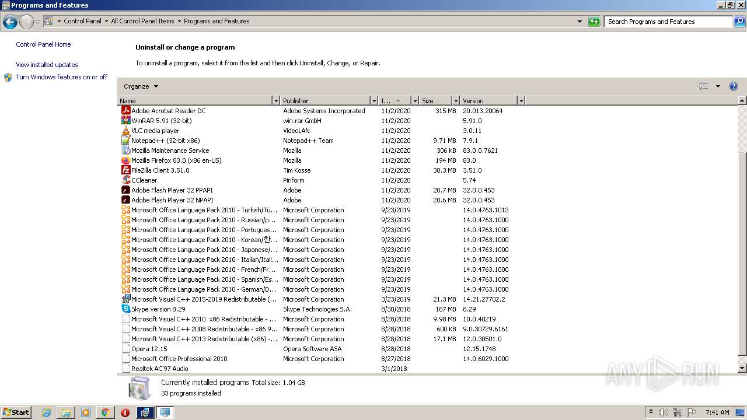
Task: Select the FileZilla Client icon
Action: click(x=125, y=170)
